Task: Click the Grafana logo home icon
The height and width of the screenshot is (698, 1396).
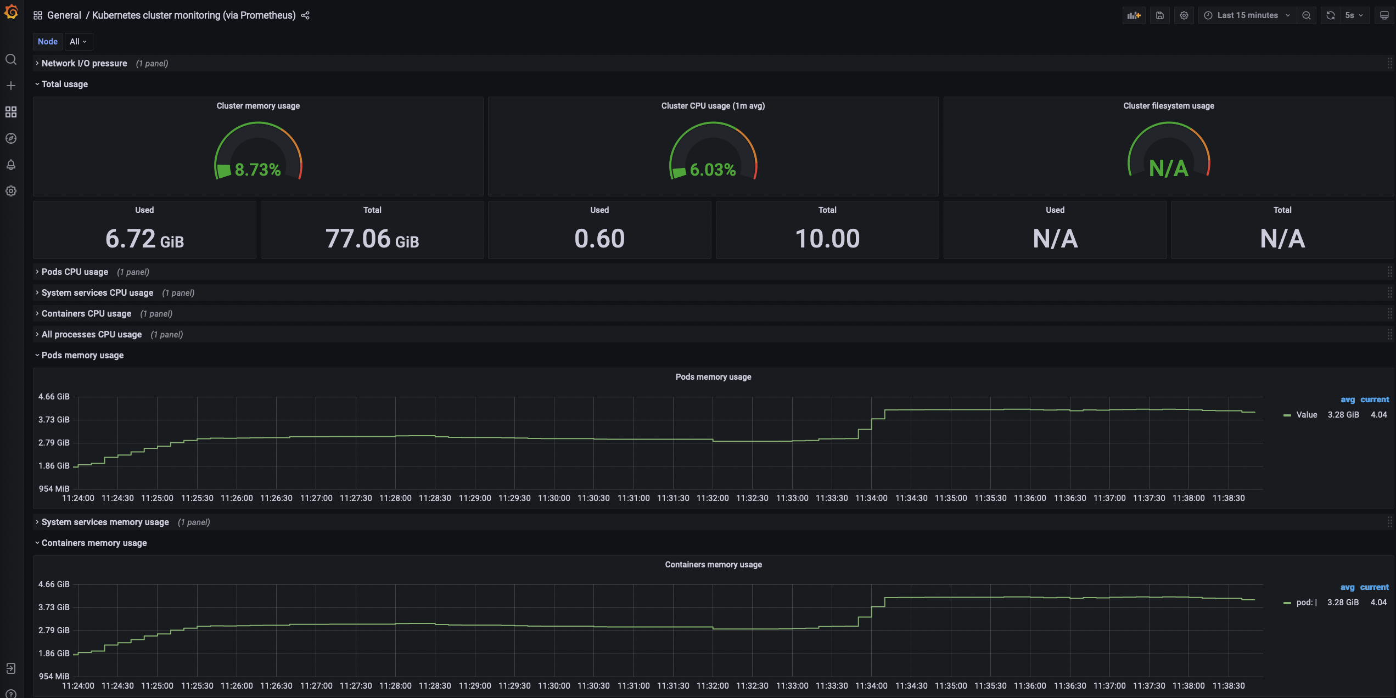Action: pyautogui.click(x=11, y=13)
